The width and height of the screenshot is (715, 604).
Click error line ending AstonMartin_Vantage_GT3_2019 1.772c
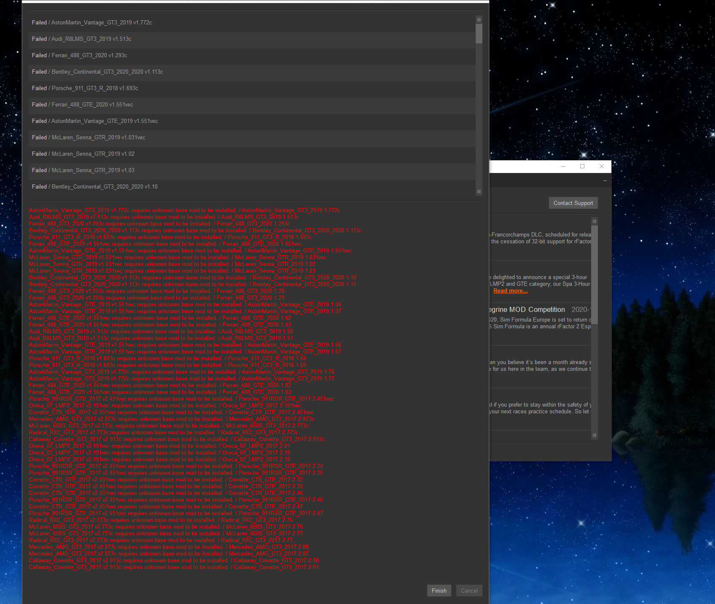185,210
